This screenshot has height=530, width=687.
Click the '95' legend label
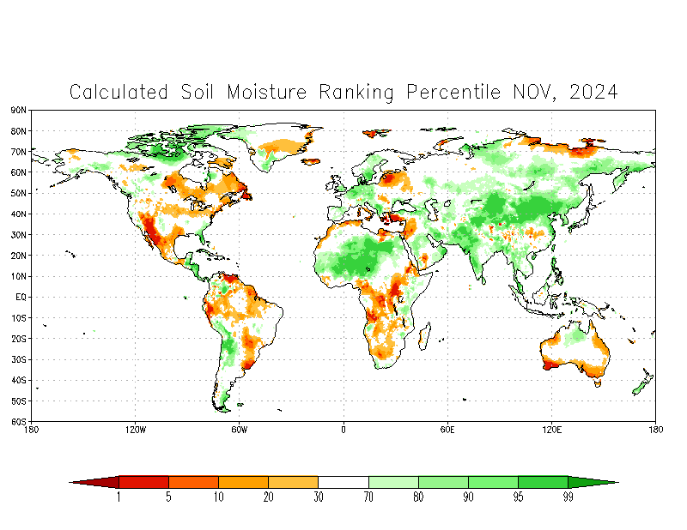point(519,497)
